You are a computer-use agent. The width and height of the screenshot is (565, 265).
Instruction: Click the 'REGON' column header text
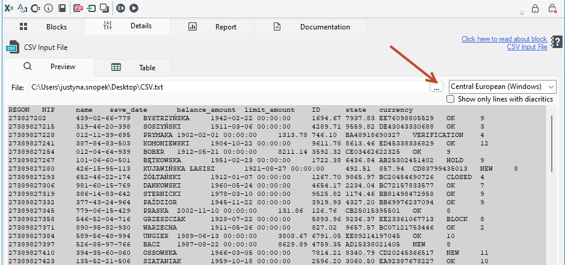[x=19, y=110]
